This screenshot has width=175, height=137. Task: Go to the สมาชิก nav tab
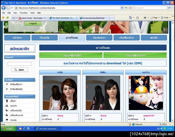(154, 38)
